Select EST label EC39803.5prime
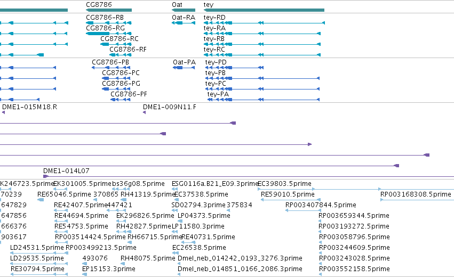This screenshot has width=454, height=277. (284, 184)
